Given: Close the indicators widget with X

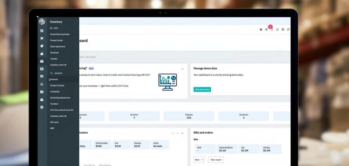Looking at the screenshot, I should 182,133.
